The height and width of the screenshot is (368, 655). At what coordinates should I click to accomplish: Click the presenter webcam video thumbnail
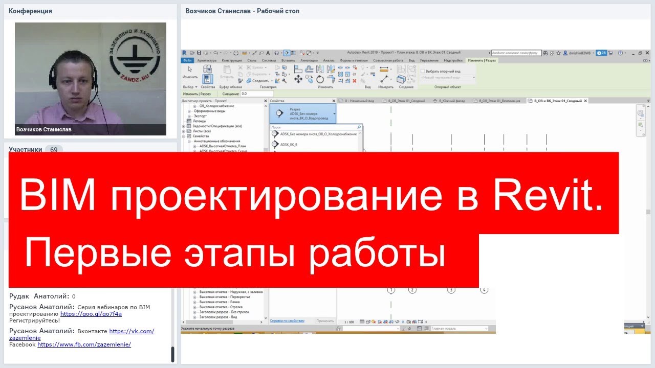tap(90, 79)
